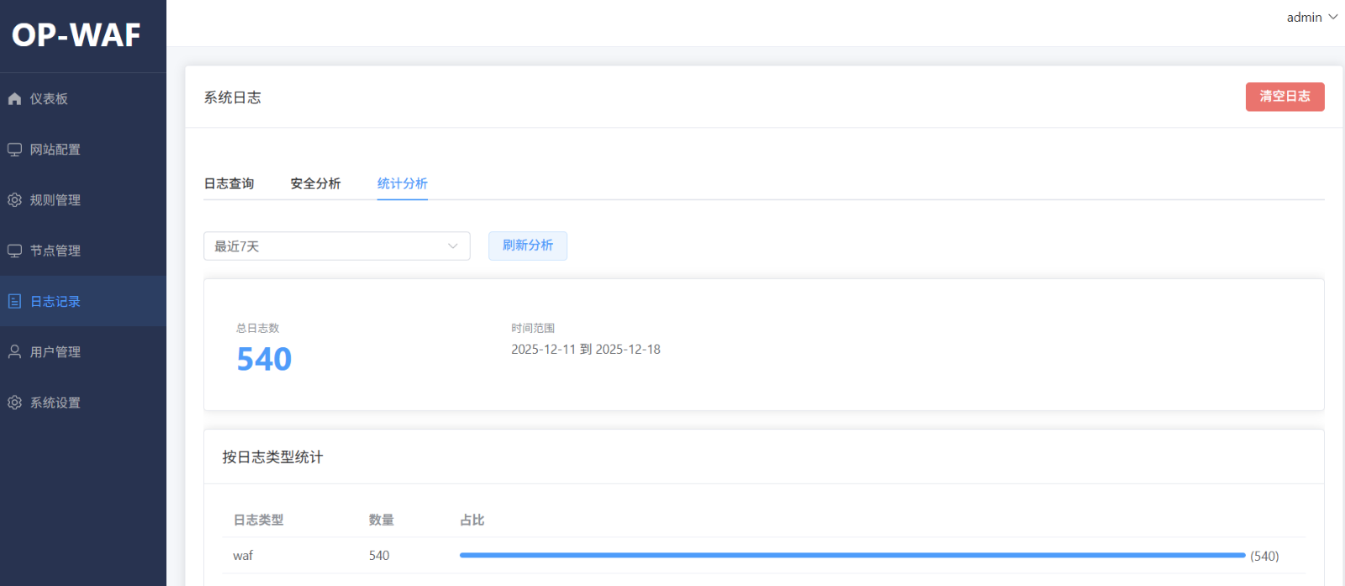
Task: Click the user management person icon
Action: pyautogui.click(x=14, y=351)
